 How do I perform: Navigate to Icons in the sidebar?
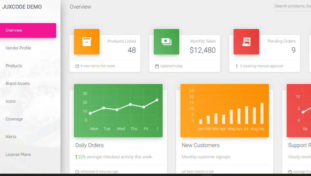click(x=11, y=101)
